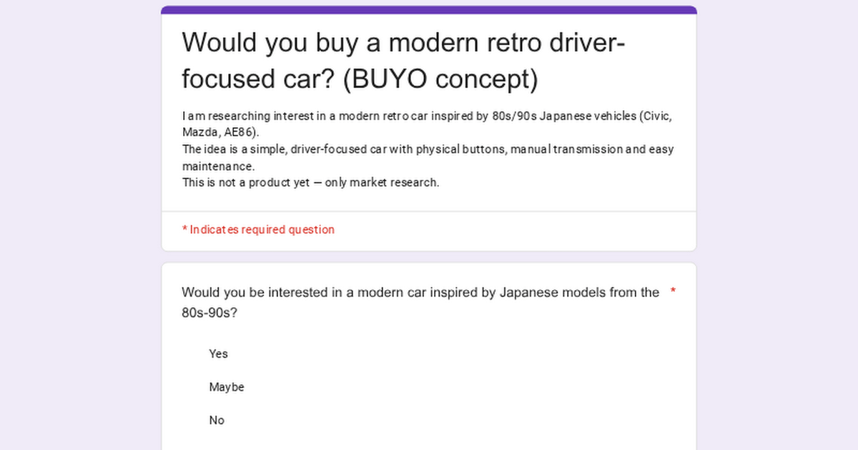Click the purple header bar atop the form
The height and width of the screenshot is (450, 858).
(429, 10)
